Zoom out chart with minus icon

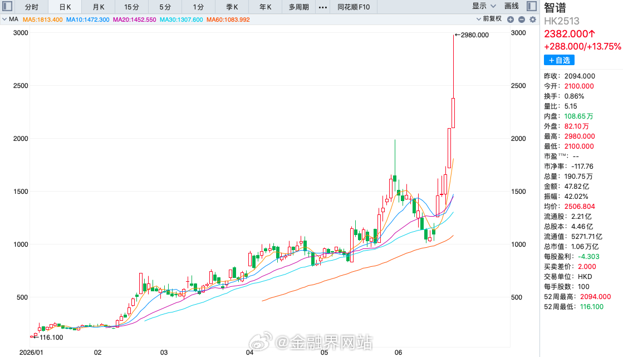(x=522, y=19)
